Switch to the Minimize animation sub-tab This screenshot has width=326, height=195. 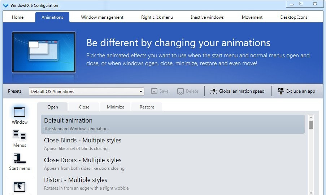tap(116, 107)
